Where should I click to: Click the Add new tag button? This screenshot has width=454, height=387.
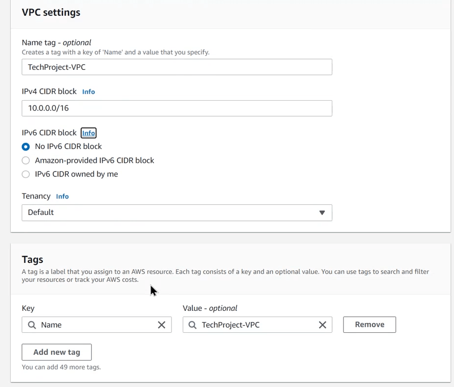pos(57,352)
